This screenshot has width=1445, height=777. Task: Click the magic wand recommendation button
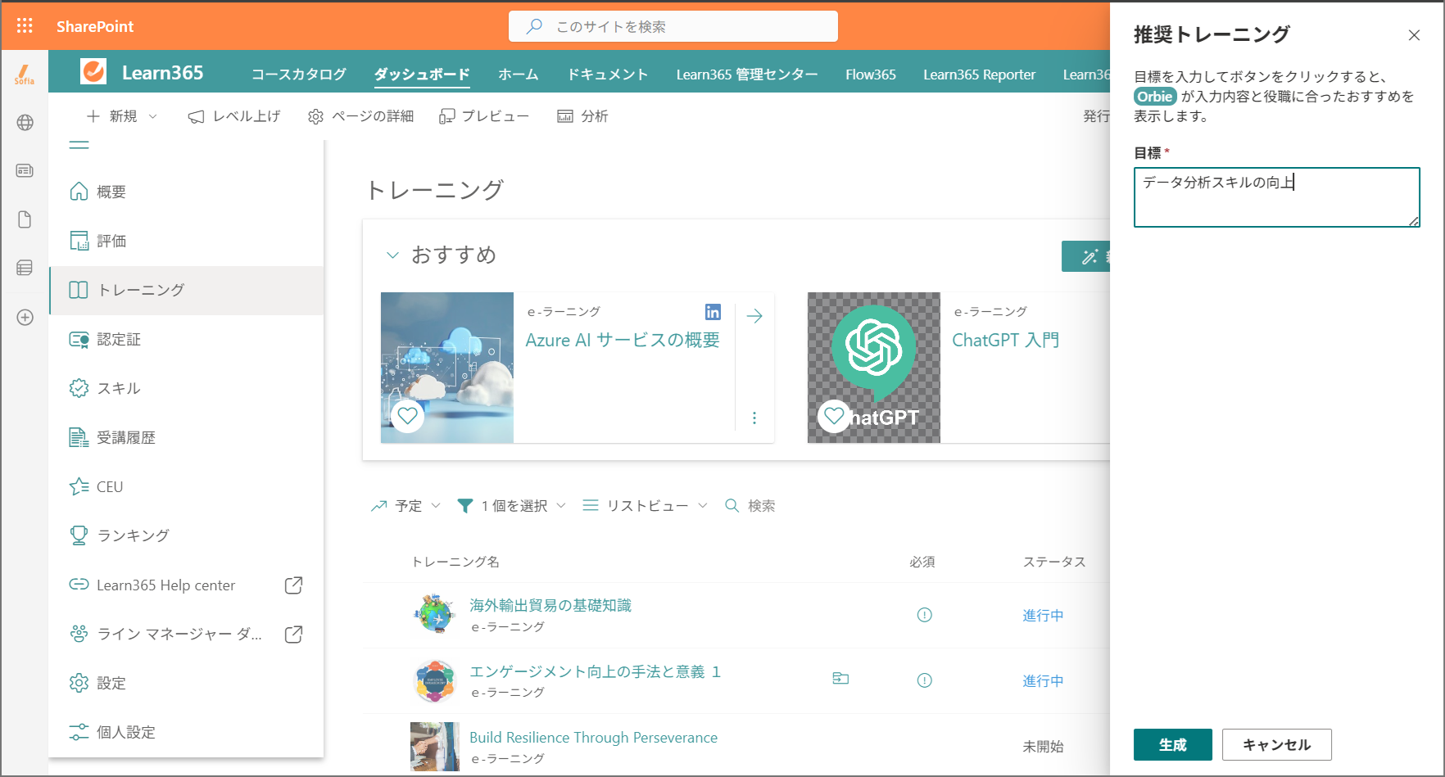click(x=1087, y=256)
